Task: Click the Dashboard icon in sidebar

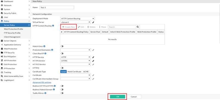Action: point(2,1)
